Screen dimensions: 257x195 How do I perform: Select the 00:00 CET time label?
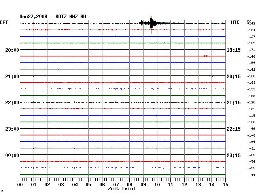click(12, 155)
